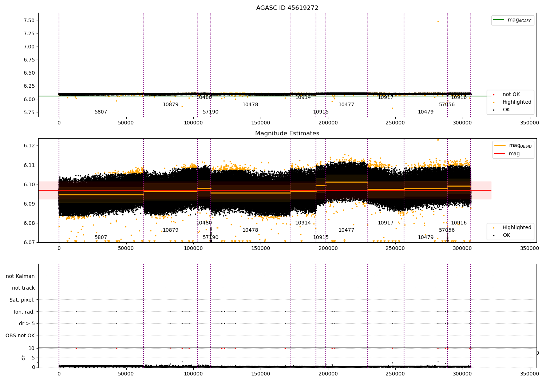Click the 7.50 y-axis tick label
Image resolution: width=546 pixels, height=382 pixels.
click(x=28, y=20)
